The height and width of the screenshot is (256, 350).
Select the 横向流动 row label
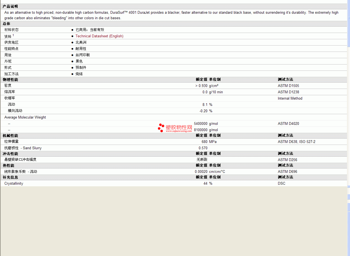(15, 111)
